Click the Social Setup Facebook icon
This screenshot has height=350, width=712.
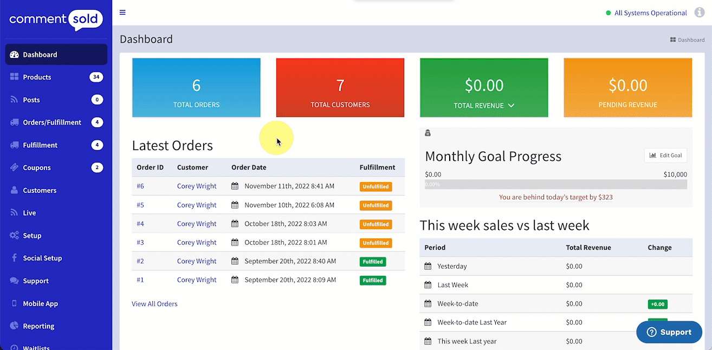pyautogui.click(x=14, y=258)
